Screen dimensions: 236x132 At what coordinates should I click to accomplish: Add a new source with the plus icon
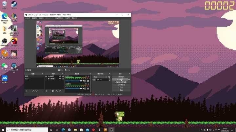click(46, 91)
